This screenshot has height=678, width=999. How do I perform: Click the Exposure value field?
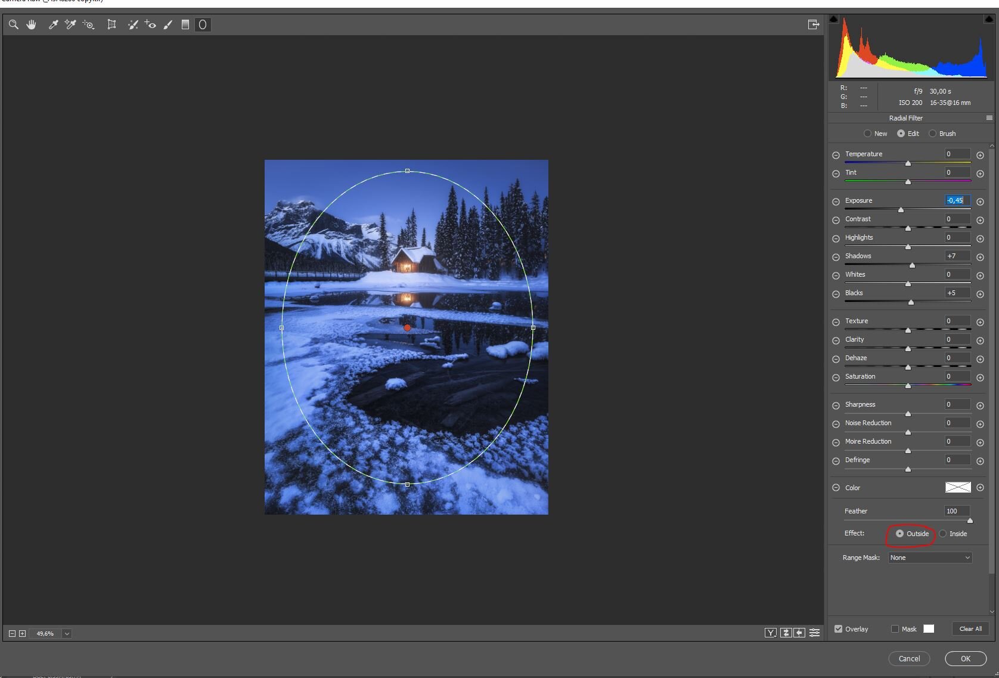pyautogui.click(x=957, y=200)
